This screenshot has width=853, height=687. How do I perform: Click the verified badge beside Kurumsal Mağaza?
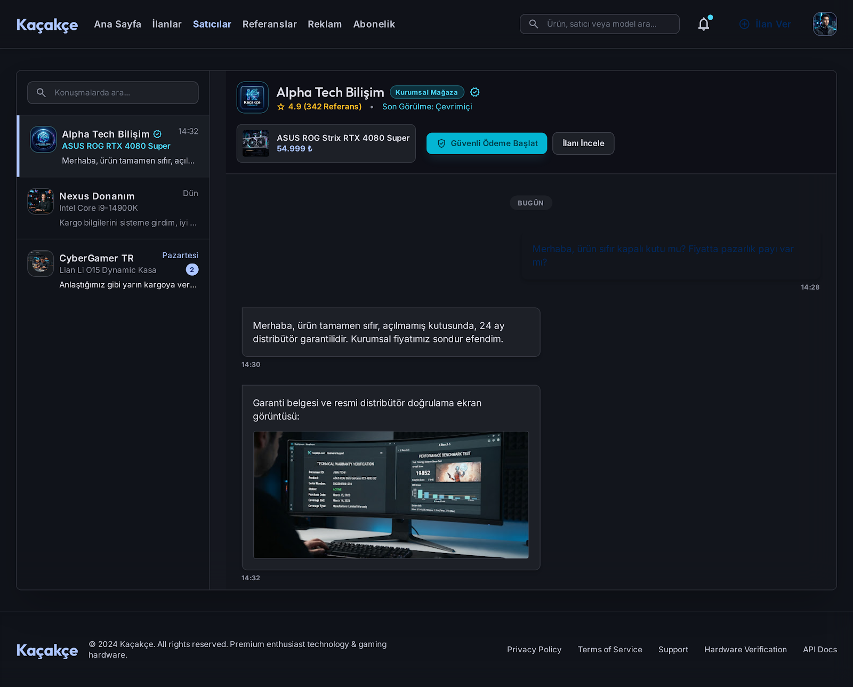(x=475, y=92)
